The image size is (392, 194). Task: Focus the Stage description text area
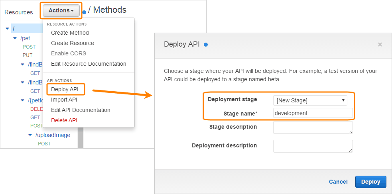point(313,127)
